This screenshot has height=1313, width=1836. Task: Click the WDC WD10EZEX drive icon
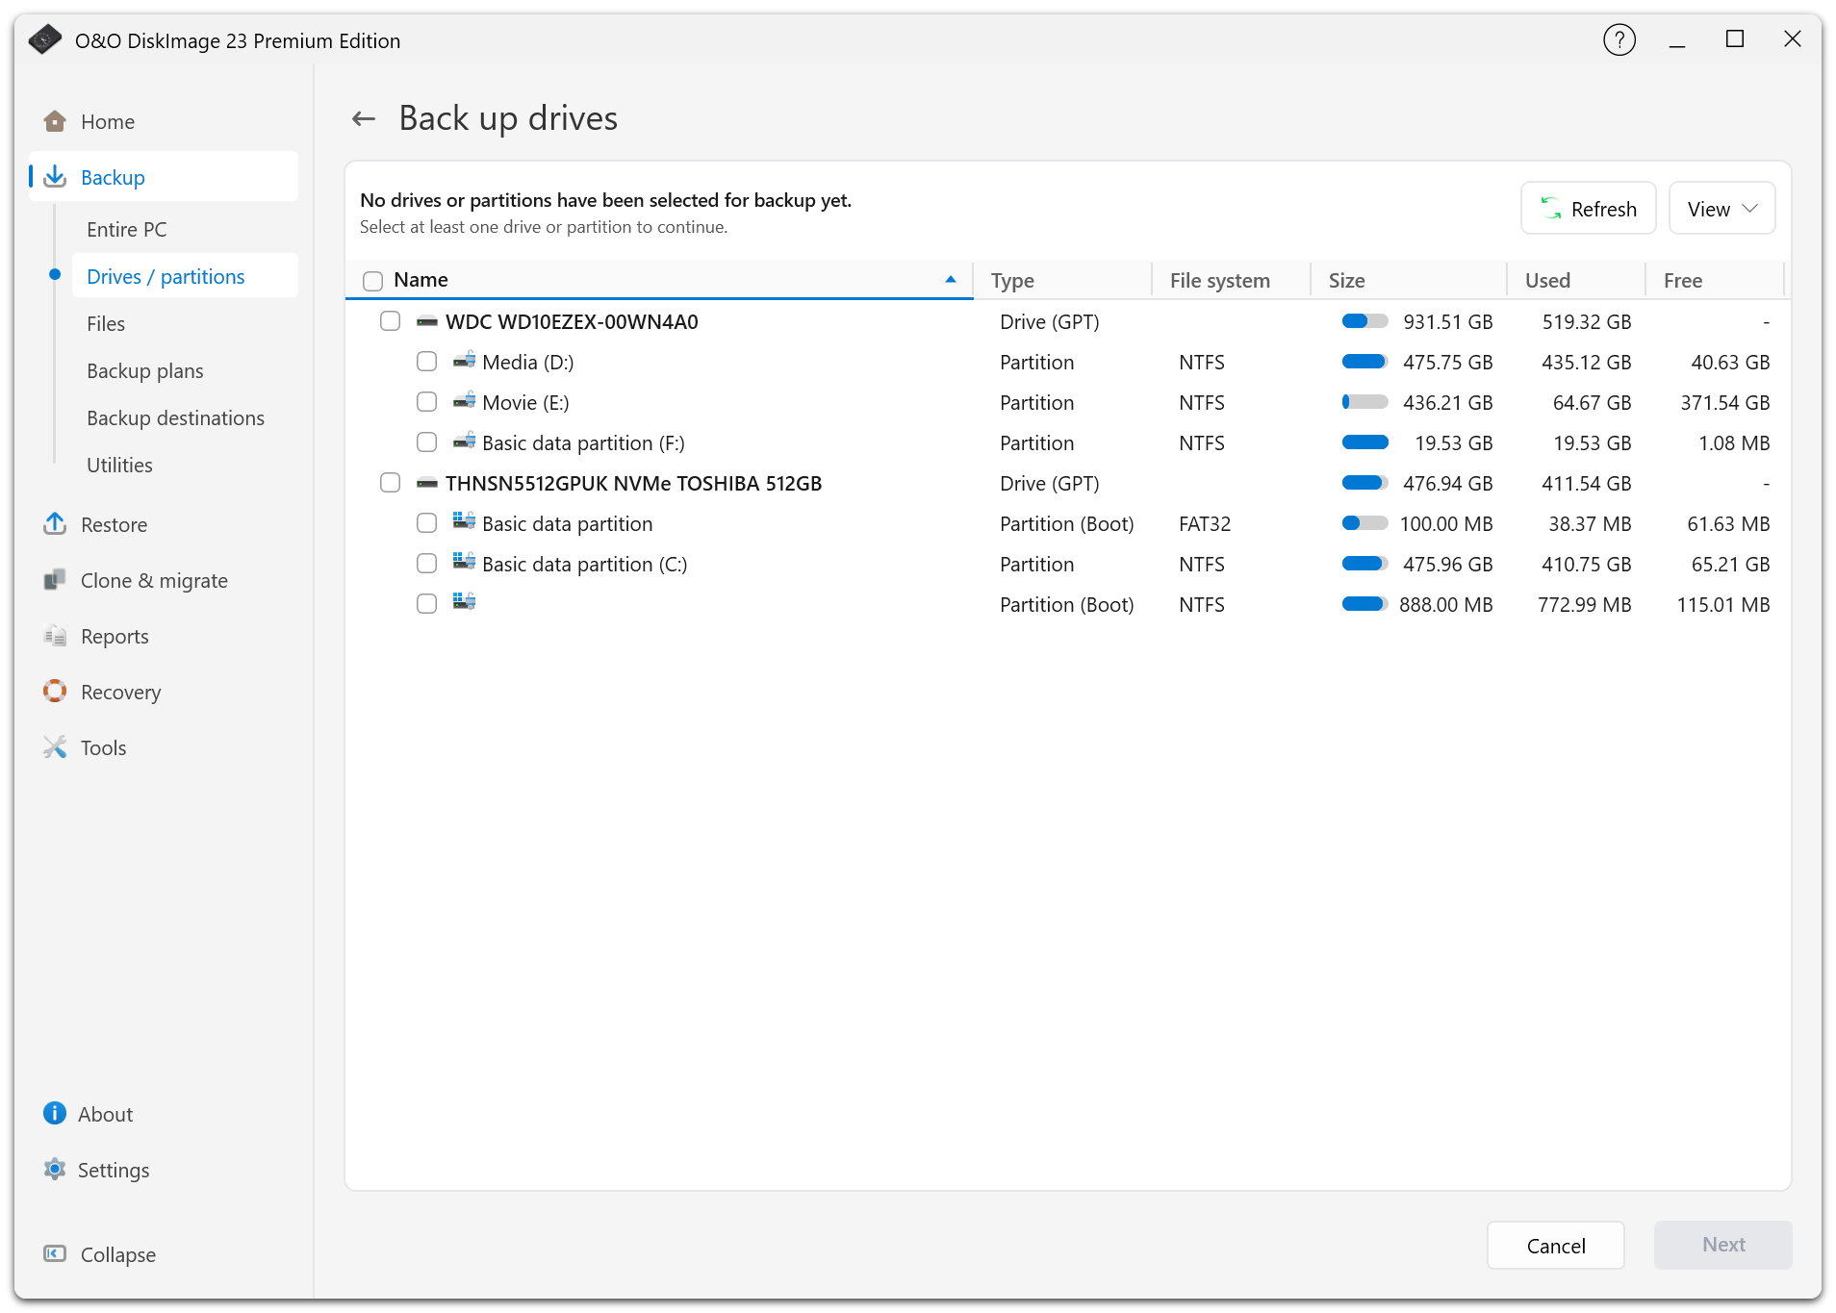point(427,322)
